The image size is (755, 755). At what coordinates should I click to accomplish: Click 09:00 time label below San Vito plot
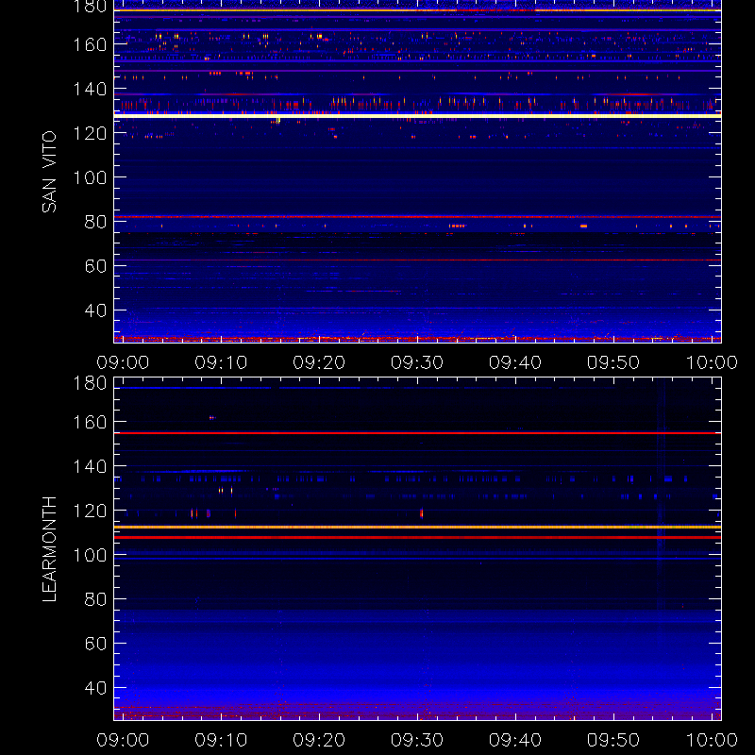click(123, 362)
